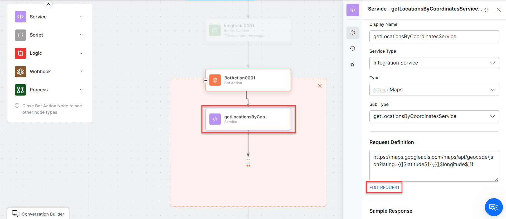Open the googleMaps Type dropdown
Image resolution: width=506 pixels, height=219 pixels.
pos(434,90)
